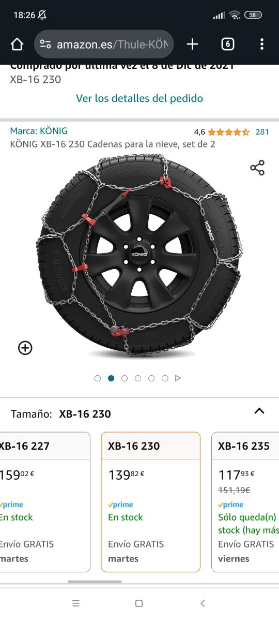Tap the zoom-in plus icon on image
Image resolution: width=279 pixels, height=621 pixels.
pyautogui.click(x=25, y=348)
